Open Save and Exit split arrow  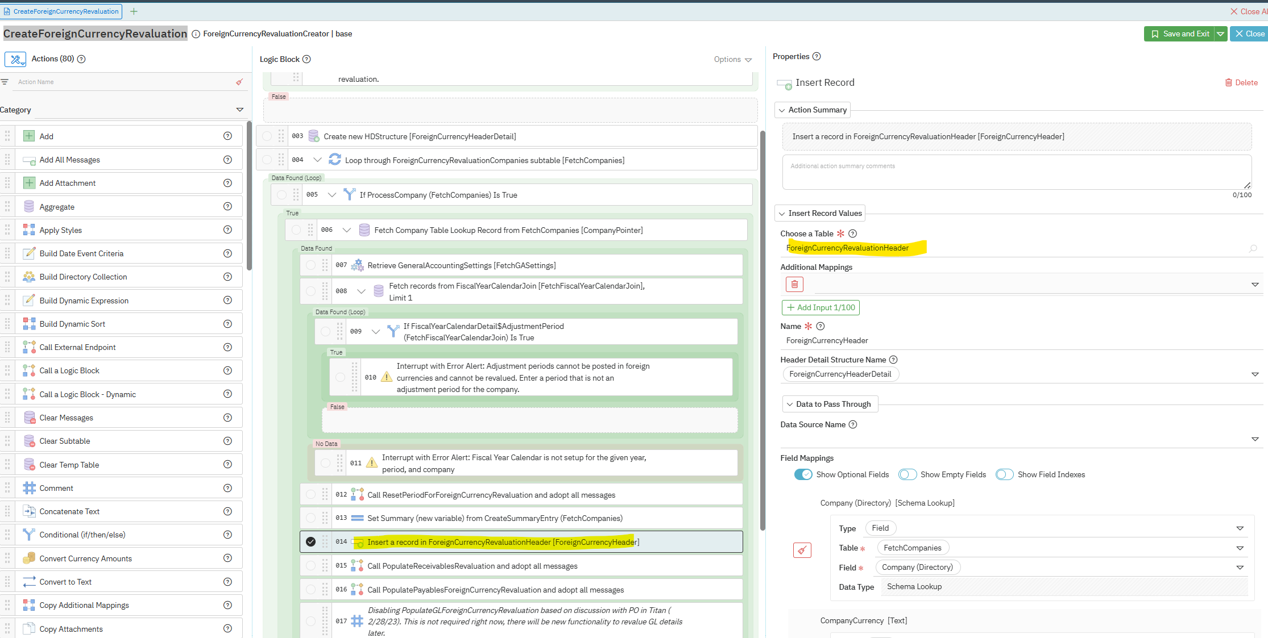(x=1220, y=34)
